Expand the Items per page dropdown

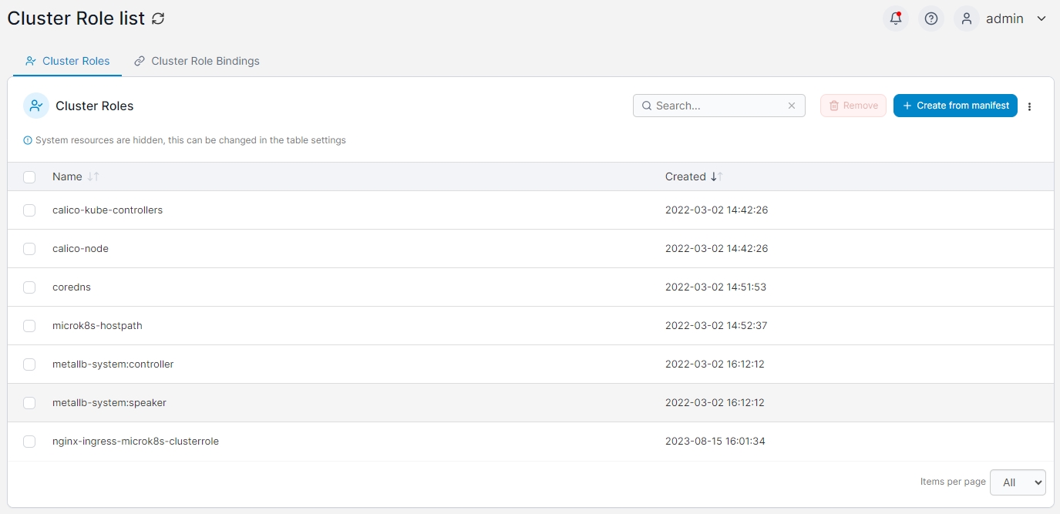pyautogui.click(x=1018, y=482)
